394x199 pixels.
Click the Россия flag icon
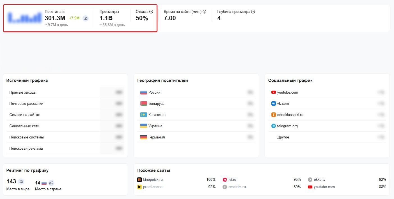144,92
